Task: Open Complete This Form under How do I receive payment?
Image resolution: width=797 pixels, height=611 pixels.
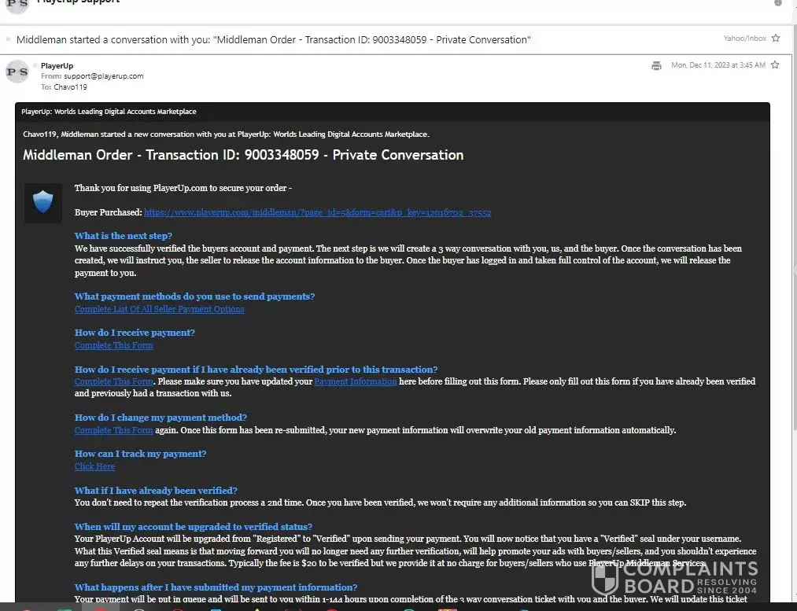Action: click(113, 345)
